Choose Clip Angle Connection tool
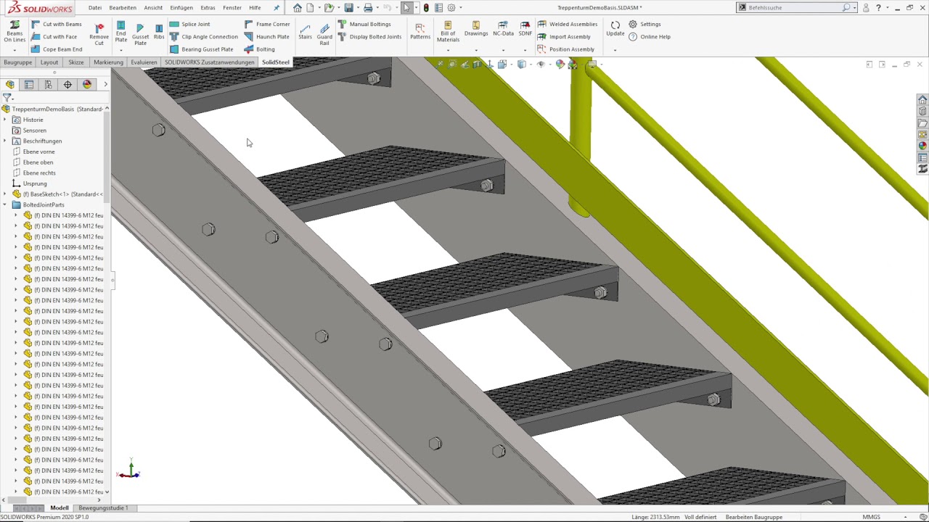The width and height of the screenshot is (929, 522). point(203,36)
